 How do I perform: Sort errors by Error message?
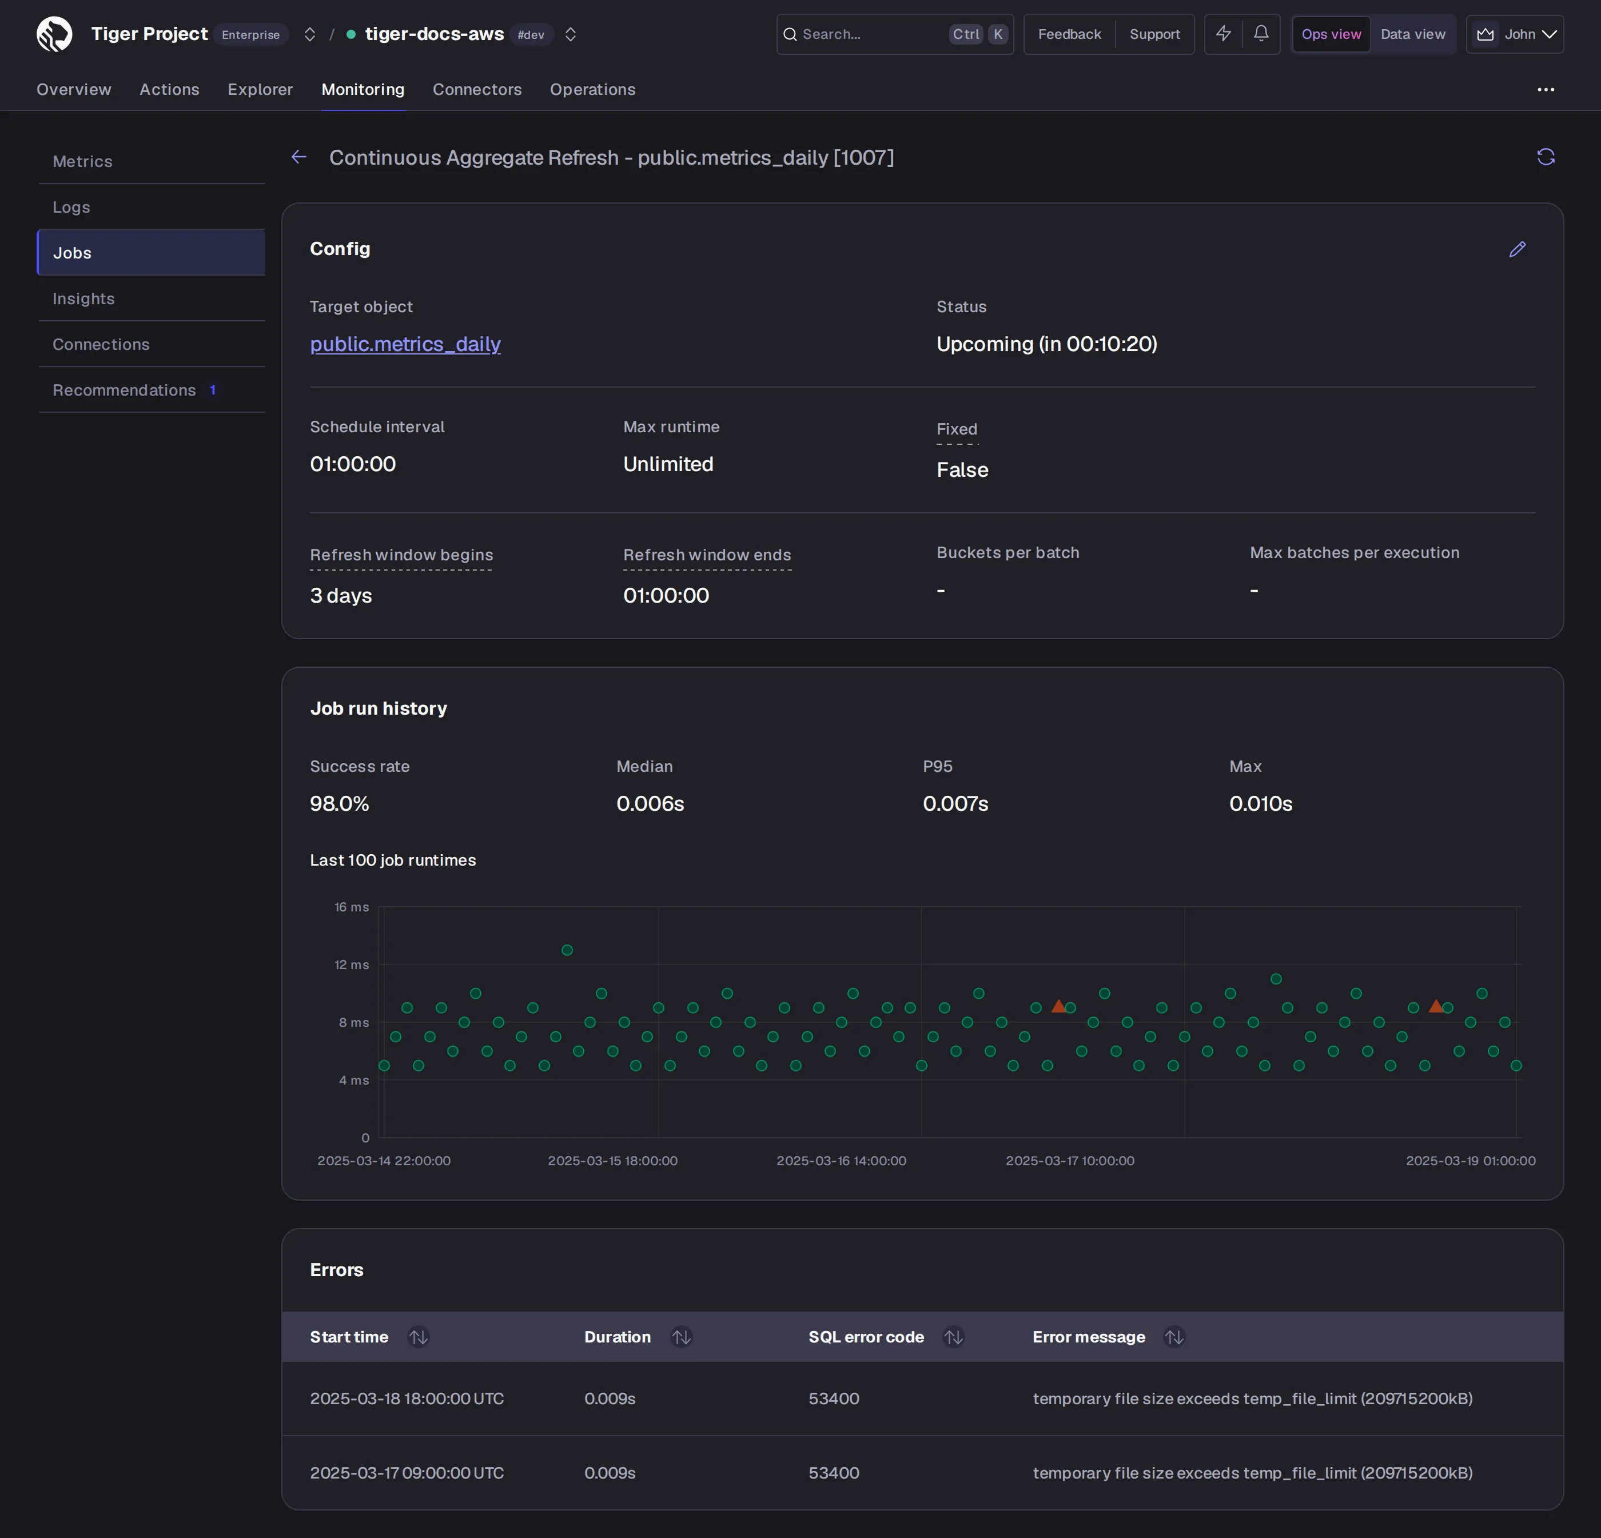[x=1174, y=1337]
